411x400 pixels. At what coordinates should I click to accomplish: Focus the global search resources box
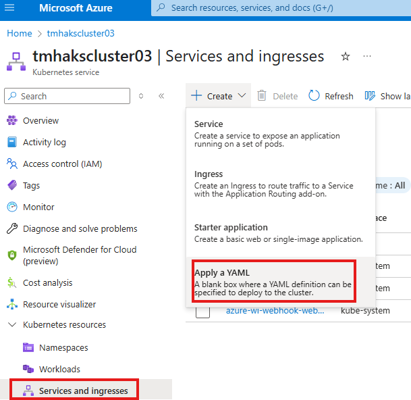click(281, 8)
